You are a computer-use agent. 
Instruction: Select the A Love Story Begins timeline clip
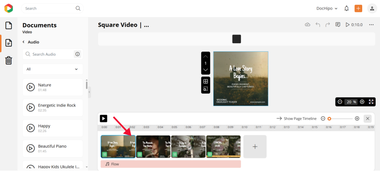[118, 147]
